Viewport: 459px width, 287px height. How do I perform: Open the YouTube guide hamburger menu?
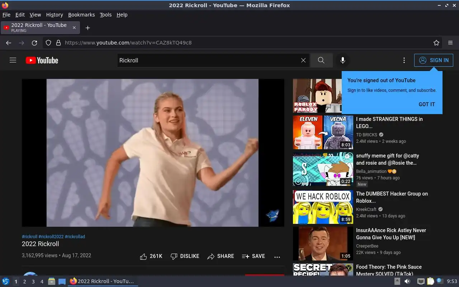point(13,60)
